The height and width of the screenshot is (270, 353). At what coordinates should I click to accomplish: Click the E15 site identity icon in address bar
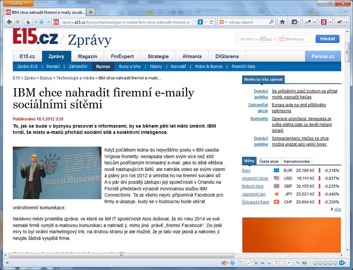pos(56,22)
